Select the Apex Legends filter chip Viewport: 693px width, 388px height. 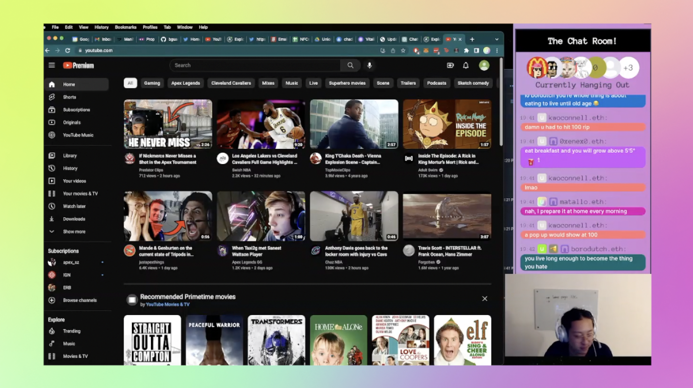186,83
